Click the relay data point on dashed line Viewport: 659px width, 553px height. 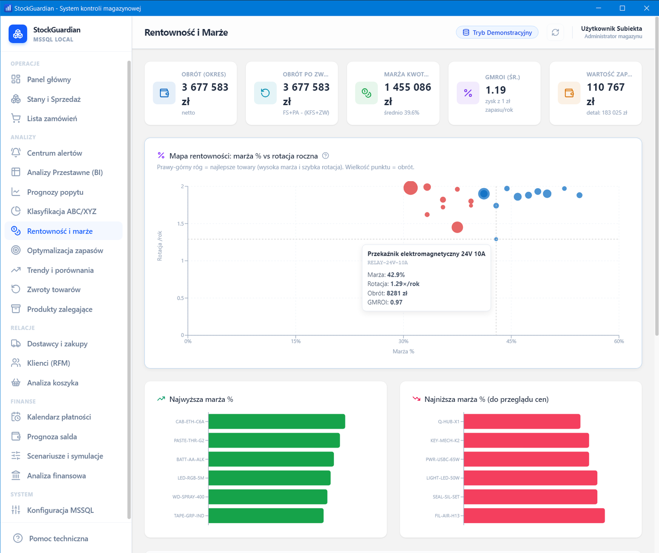click(x=496, y=239)
